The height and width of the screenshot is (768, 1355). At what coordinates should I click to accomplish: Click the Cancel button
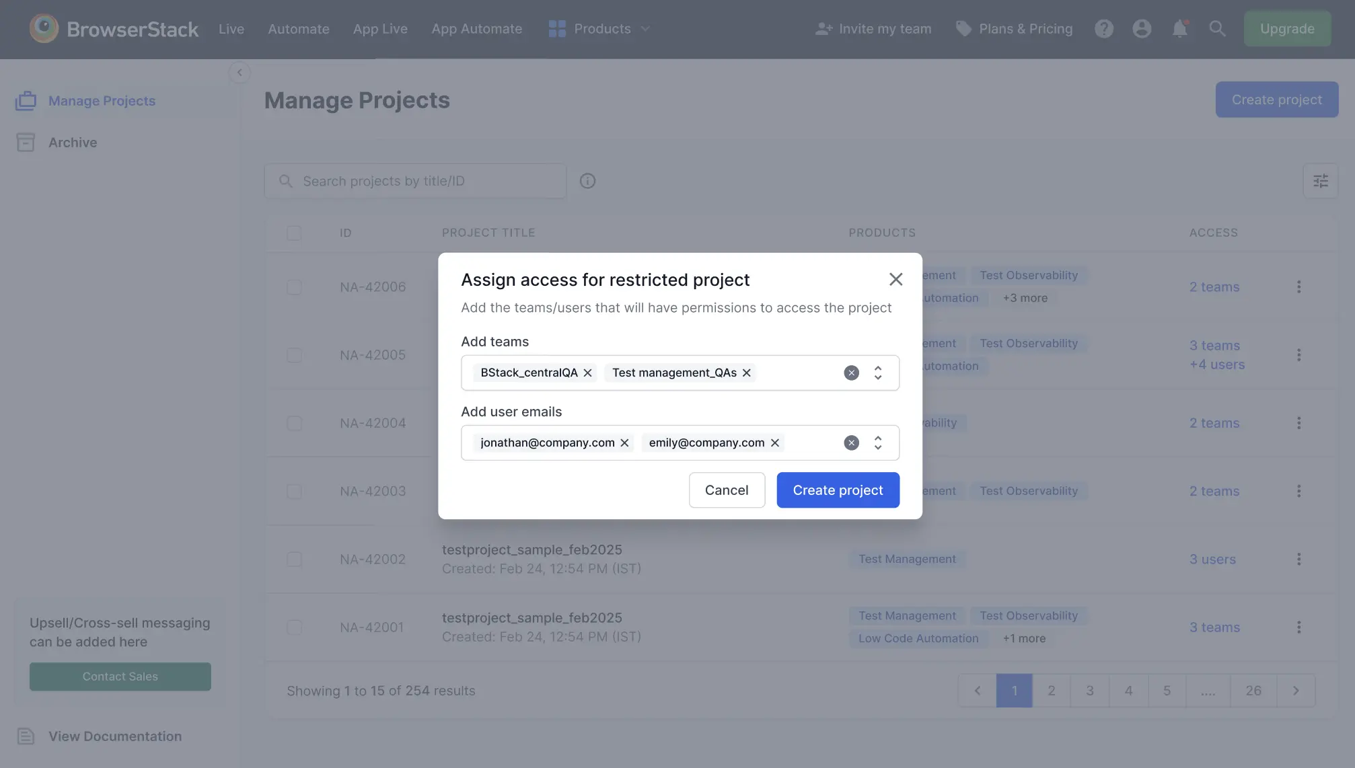(x=726, y=490)
